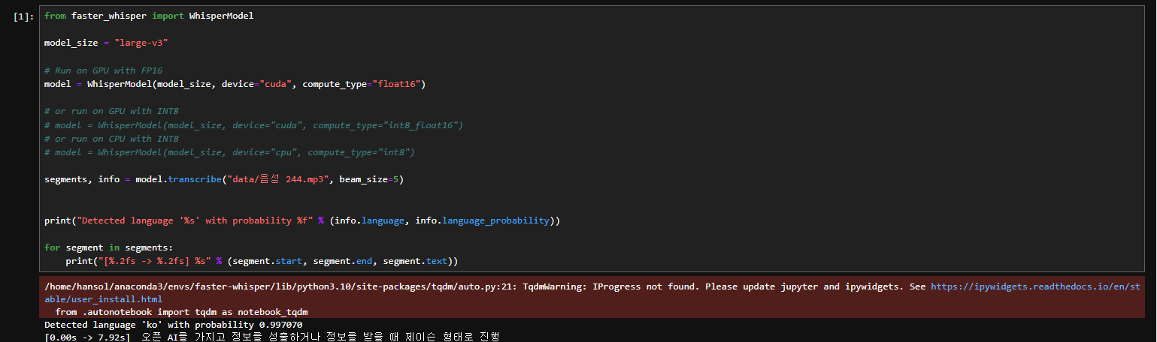Screen dimensions: 1157x342
Task: Click the "# or run on CPU with INT8" comment
Action: tap(111, 139)
